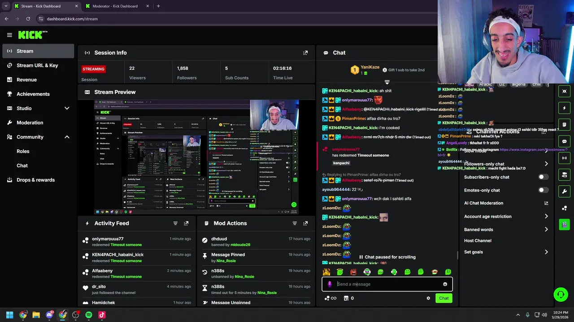This screenshot has width=574, height=322.
Task: Click the wrench icon in right sidebar
Action: tap(564, 191)
